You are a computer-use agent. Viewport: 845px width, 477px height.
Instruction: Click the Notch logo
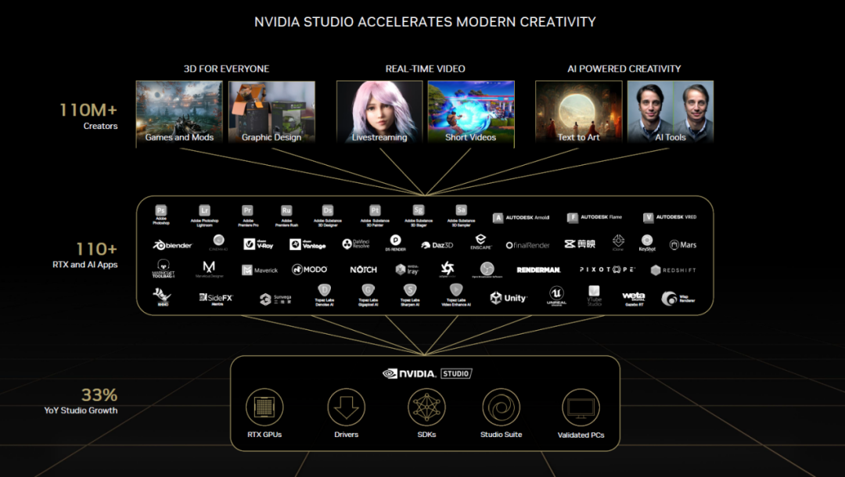click(363, 269)
